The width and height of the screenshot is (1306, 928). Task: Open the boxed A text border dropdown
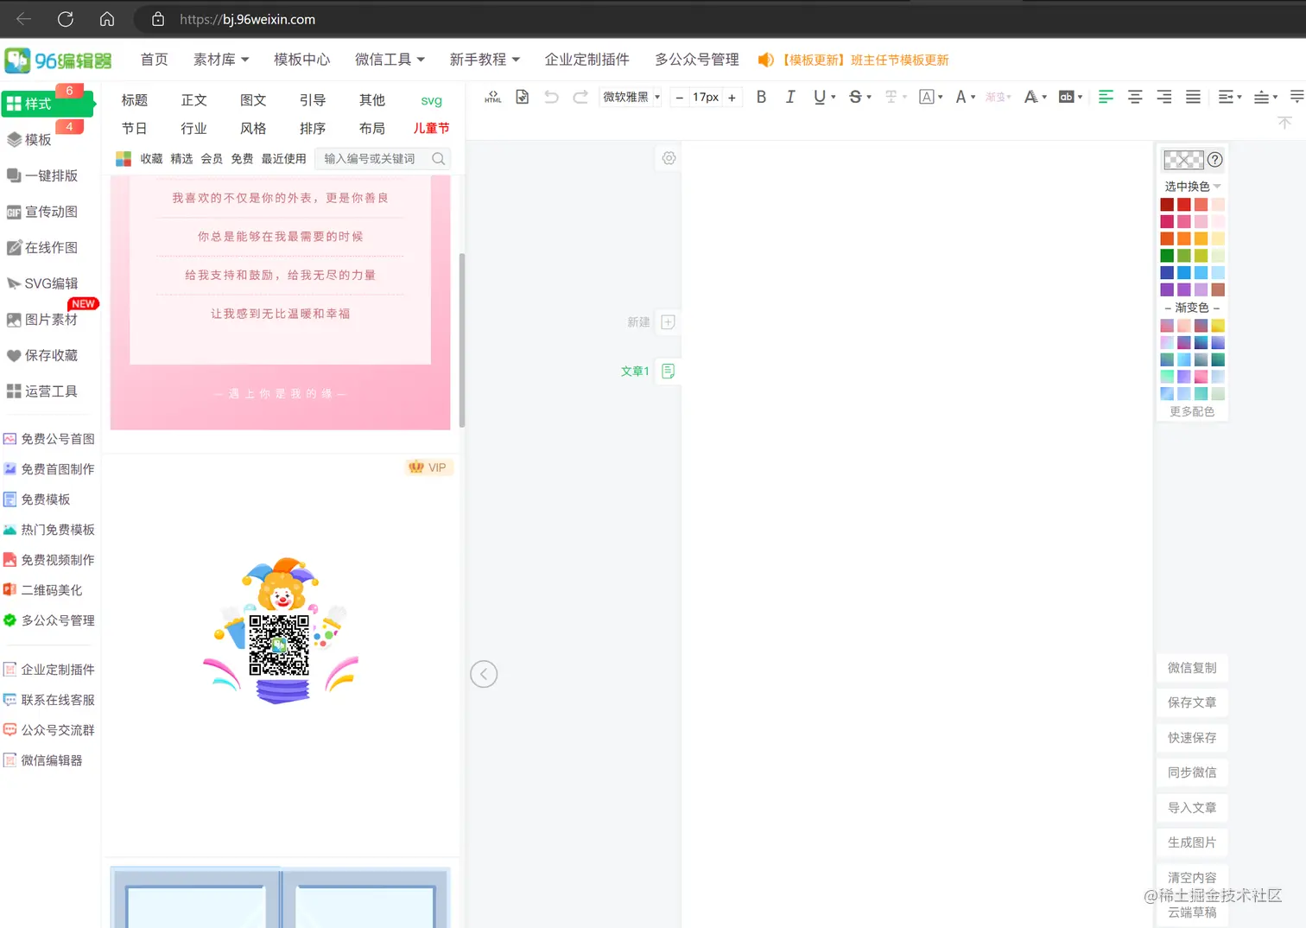(930, 97)
